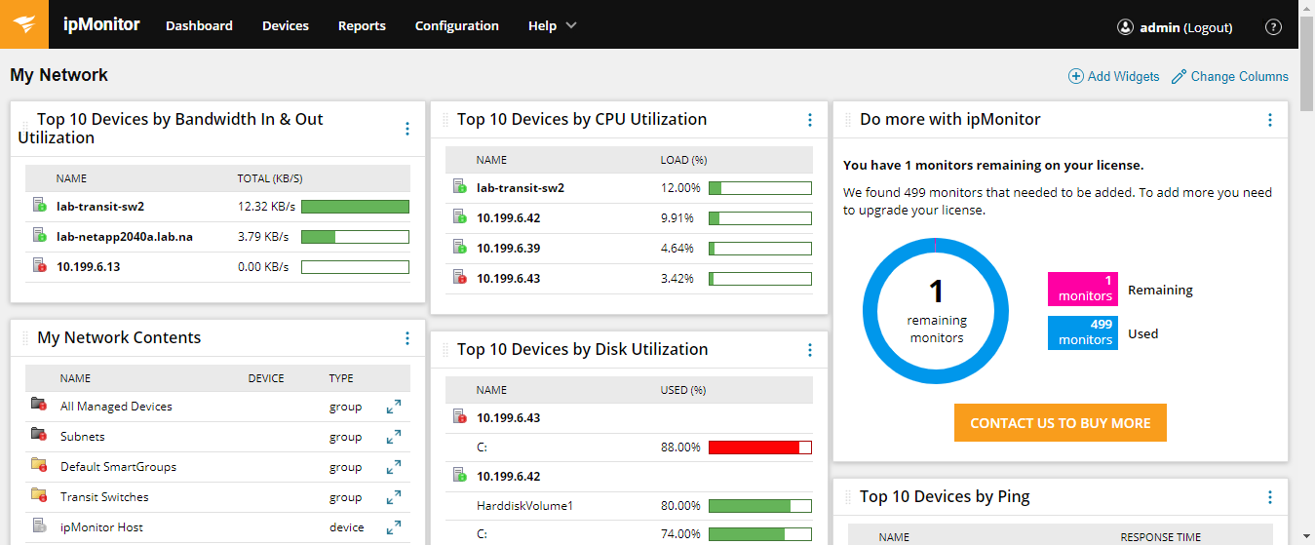Viewport: 1315px width, 545px height.
Task: Click the admin user avatar icon
Action: click(x=1126, y=27)
